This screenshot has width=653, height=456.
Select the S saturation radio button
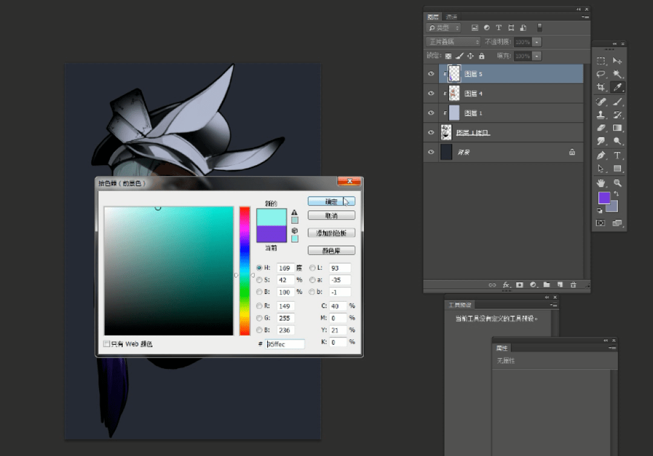coord(259,280)
